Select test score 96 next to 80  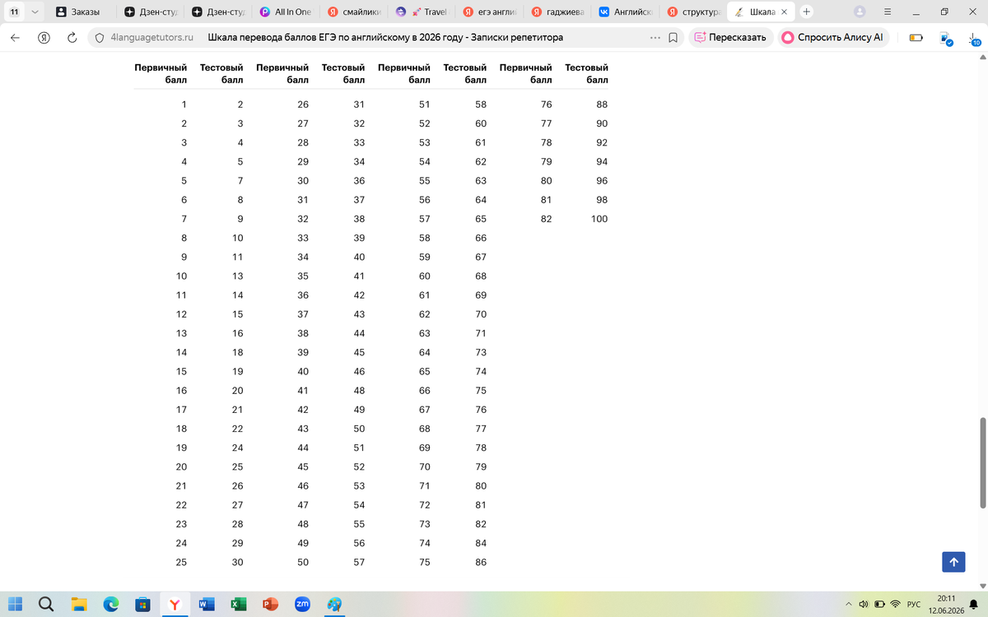(602, 181)
